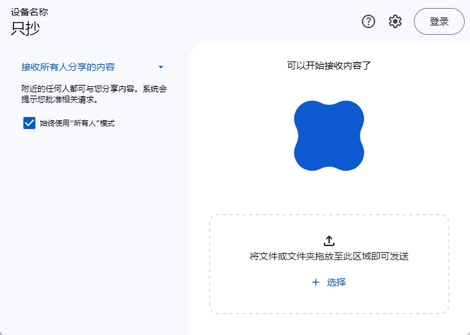Click the 登录 sign-in button

[439, 21]
